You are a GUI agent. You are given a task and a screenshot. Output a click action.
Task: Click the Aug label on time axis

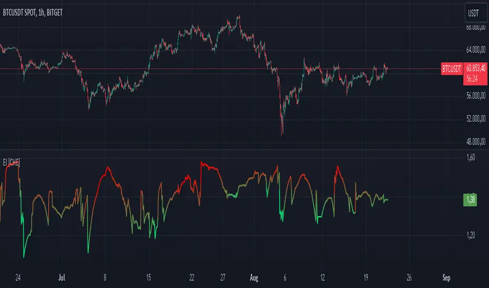pos(254,278)
